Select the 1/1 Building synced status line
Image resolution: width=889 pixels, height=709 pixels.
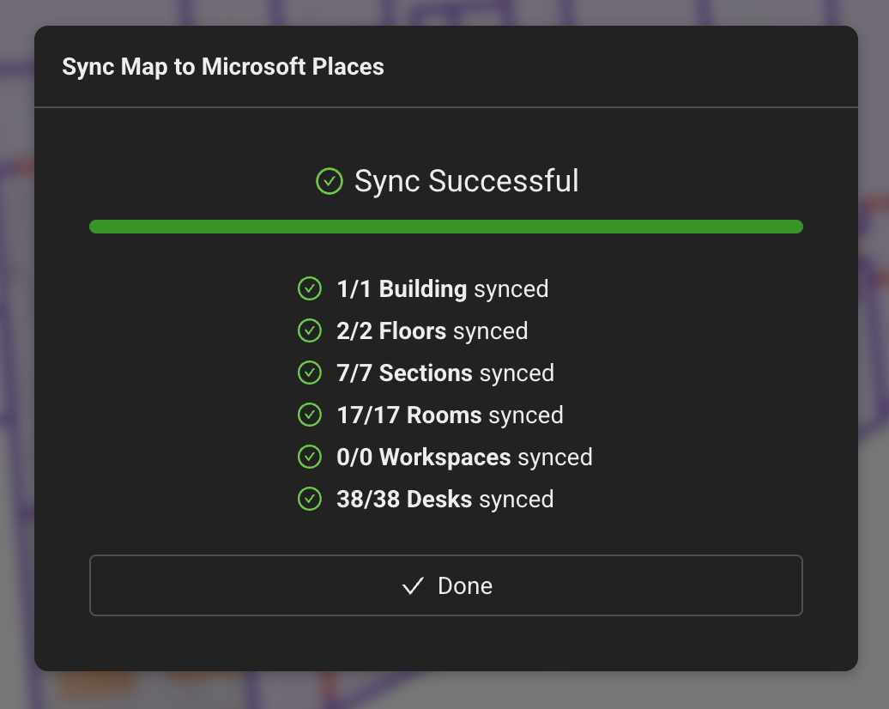pos(442,288)
